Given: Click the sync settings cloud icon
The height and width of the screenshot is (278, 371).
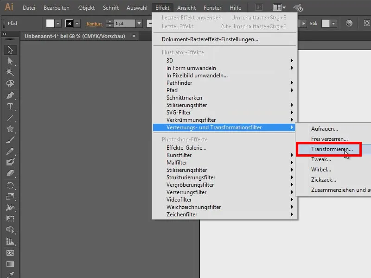Looking at the screenshot, I should point(298,8).
